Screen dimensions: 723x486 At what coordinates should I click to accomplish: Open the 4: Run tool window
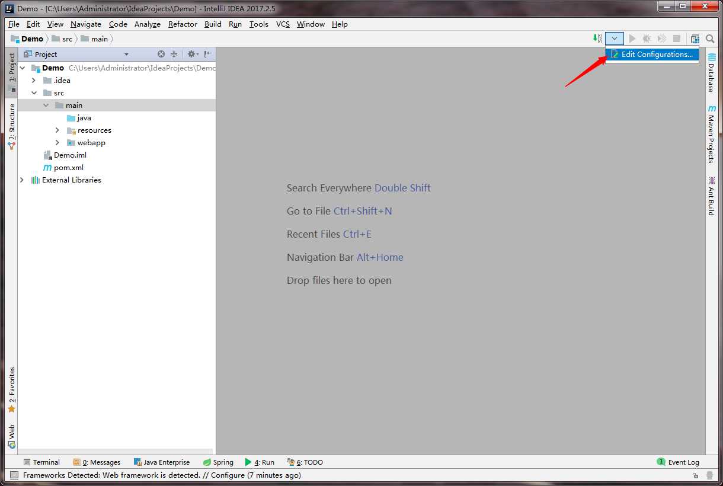(260, 462)
